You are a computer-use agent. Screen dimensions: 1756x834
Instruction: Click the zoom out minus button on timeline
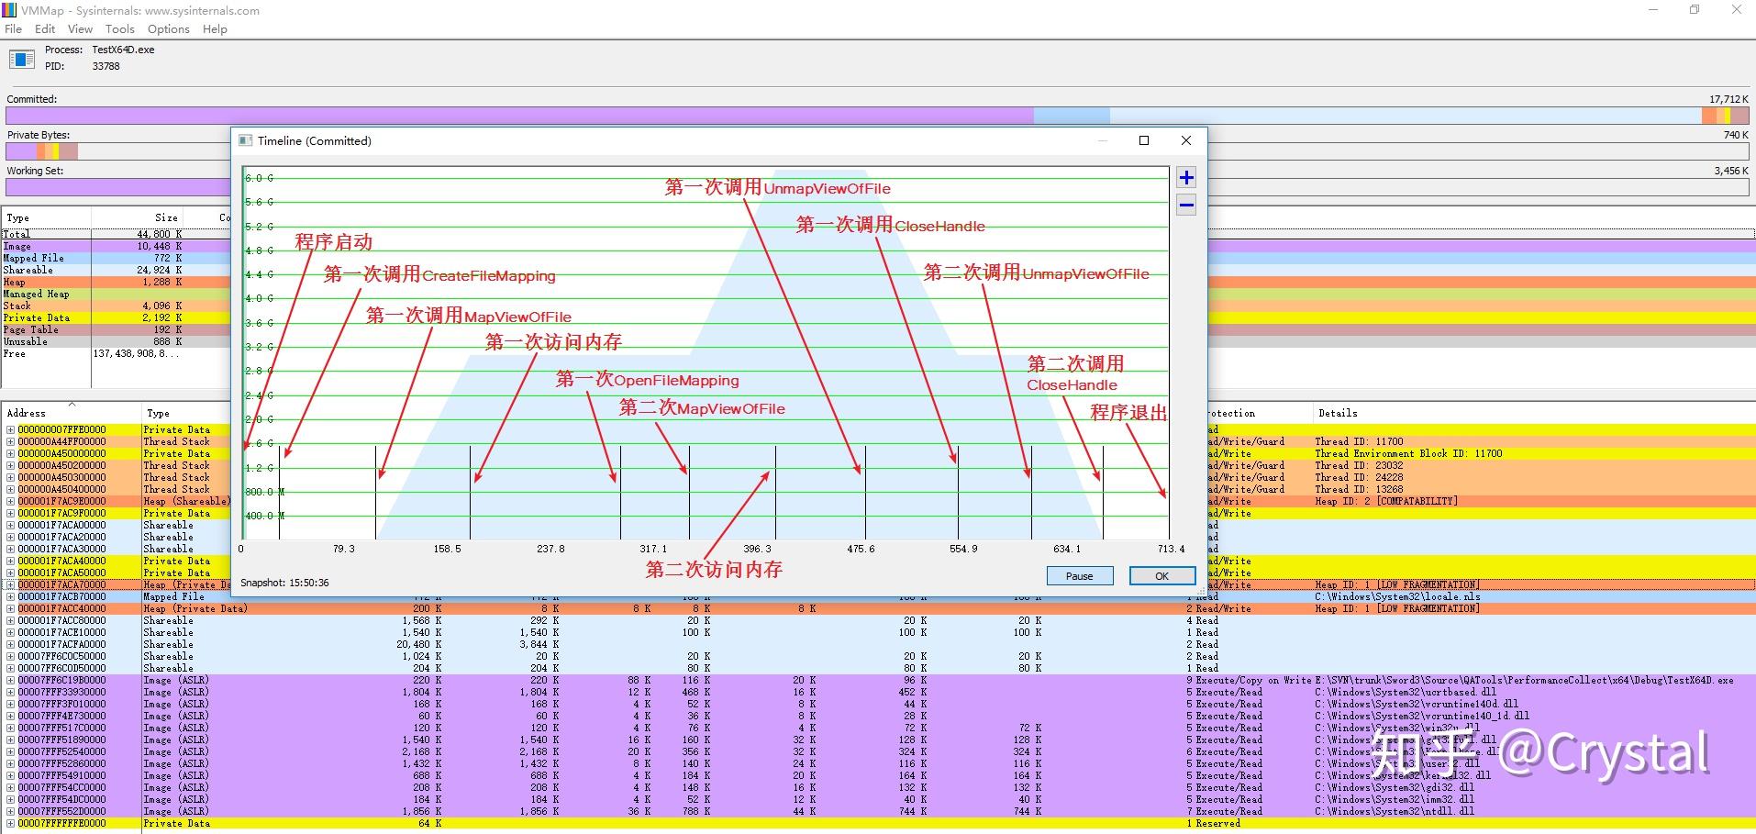tap(1186, 206)
